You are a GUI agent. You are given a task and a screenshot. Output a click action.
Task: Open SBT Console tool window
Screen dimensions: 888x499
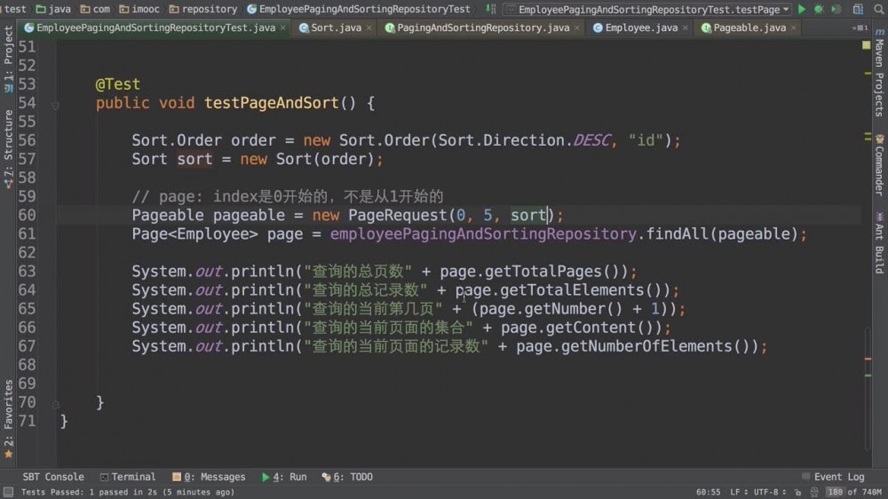(x=52, y=477)
